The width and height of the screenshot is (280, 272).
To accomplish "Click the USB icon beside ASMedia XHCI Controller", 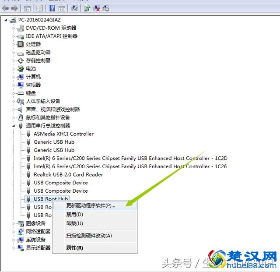I will (x=28, y=134).
